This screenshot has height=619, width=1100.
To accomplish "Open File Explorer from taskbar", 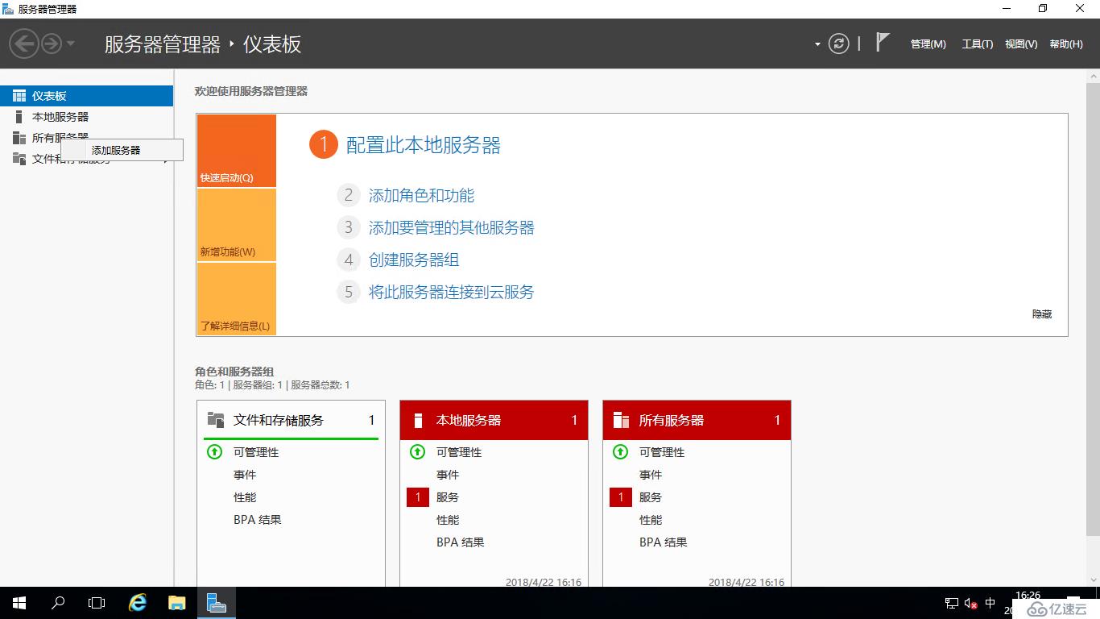I will 177,603.
